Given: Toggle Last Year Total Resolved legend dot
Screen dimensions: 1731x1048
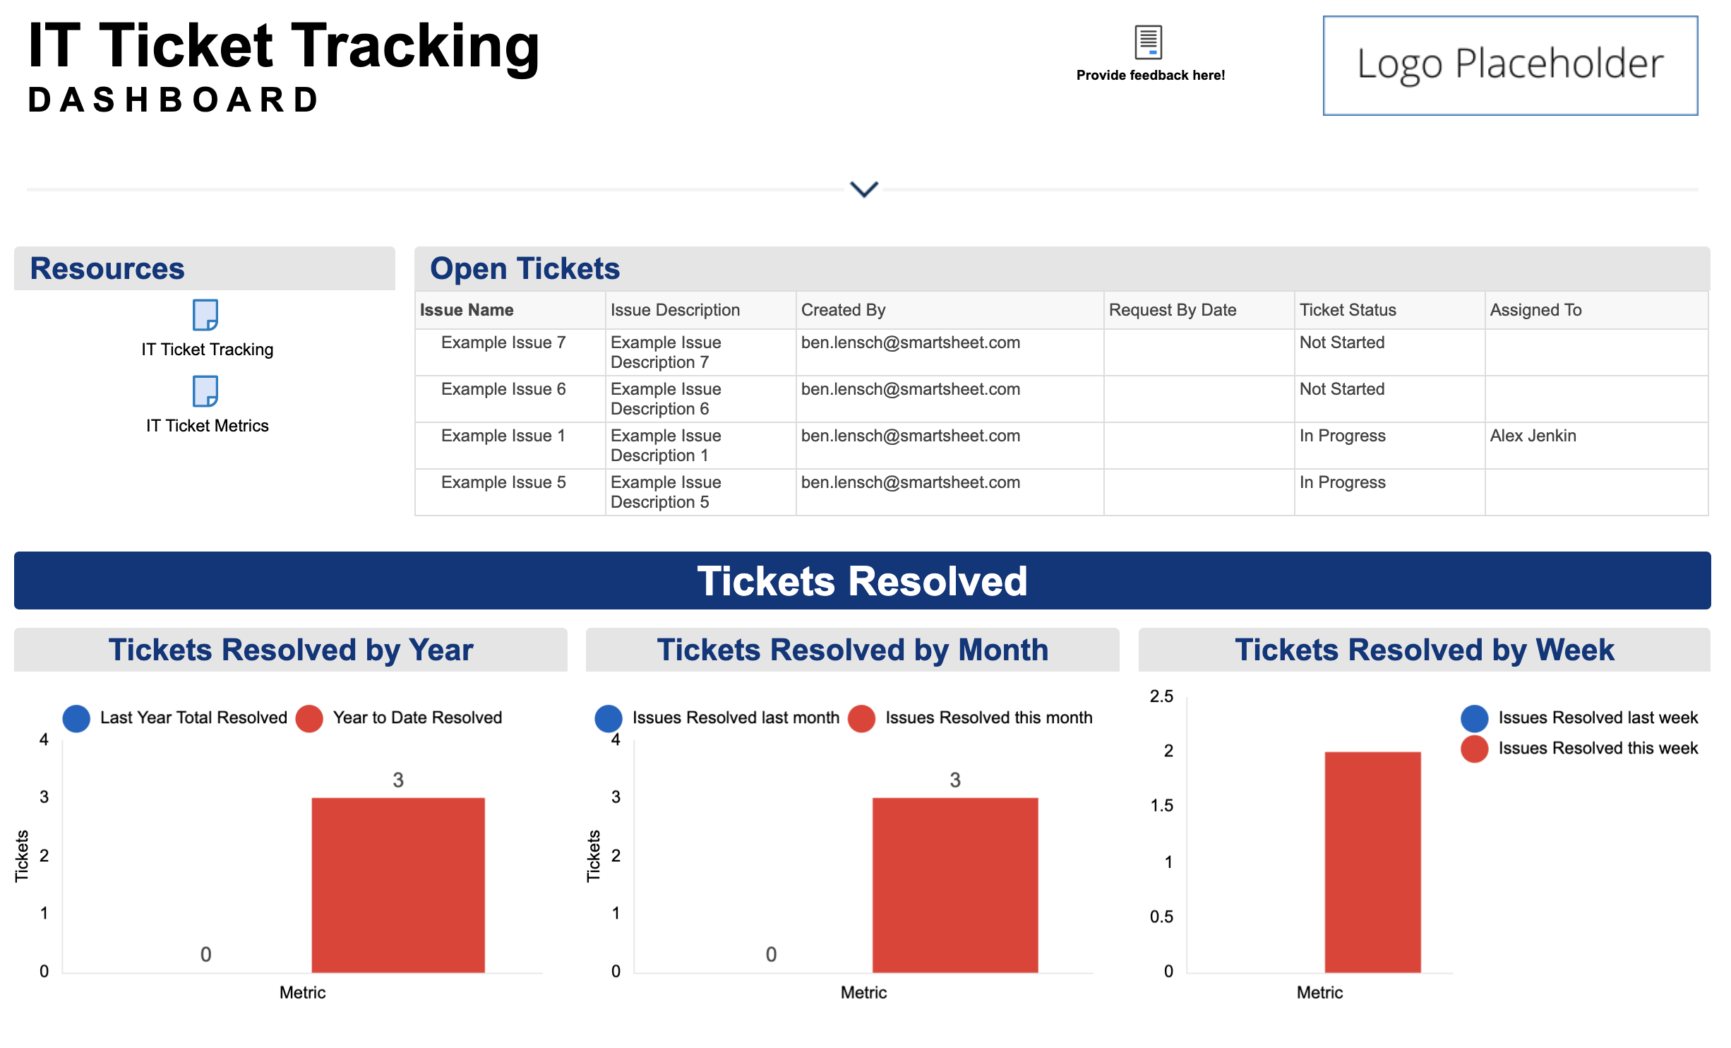Looking at the screenshot, I should click(76, 718).
